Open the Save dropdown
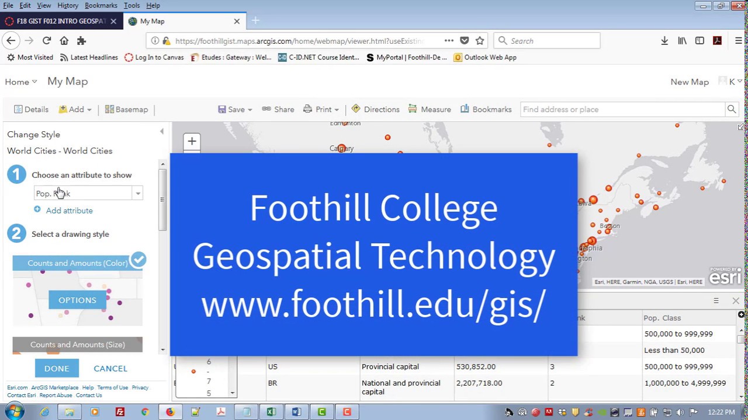The width and height of the screenshot is (748, 420). coord(235,109)
